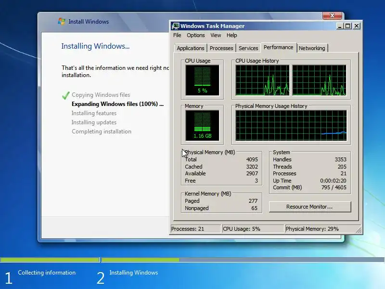Click the status bar Processes: 21 entry
The width and height of the screenshot is (385, 289).
click(196, 229)
